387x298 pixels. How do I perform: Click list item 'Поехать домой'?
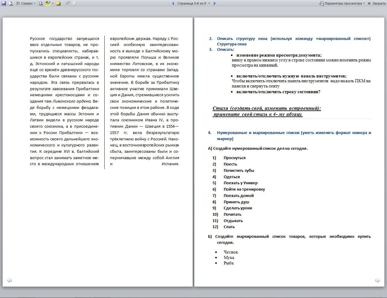[239, 196]
